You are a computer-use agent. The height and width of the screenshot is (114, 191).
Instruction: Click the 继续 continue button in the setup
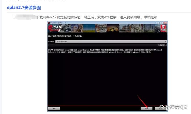[146, 108]
